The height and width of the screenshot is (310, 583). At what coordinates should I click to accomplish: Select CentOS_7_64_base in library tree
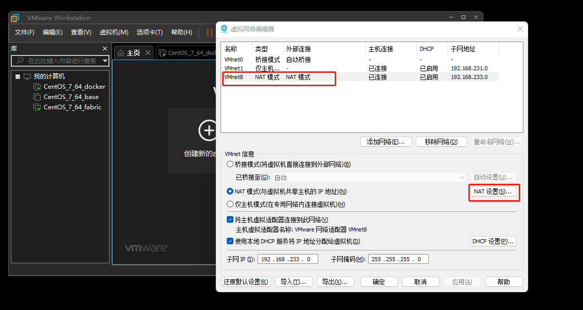[71, 97]
